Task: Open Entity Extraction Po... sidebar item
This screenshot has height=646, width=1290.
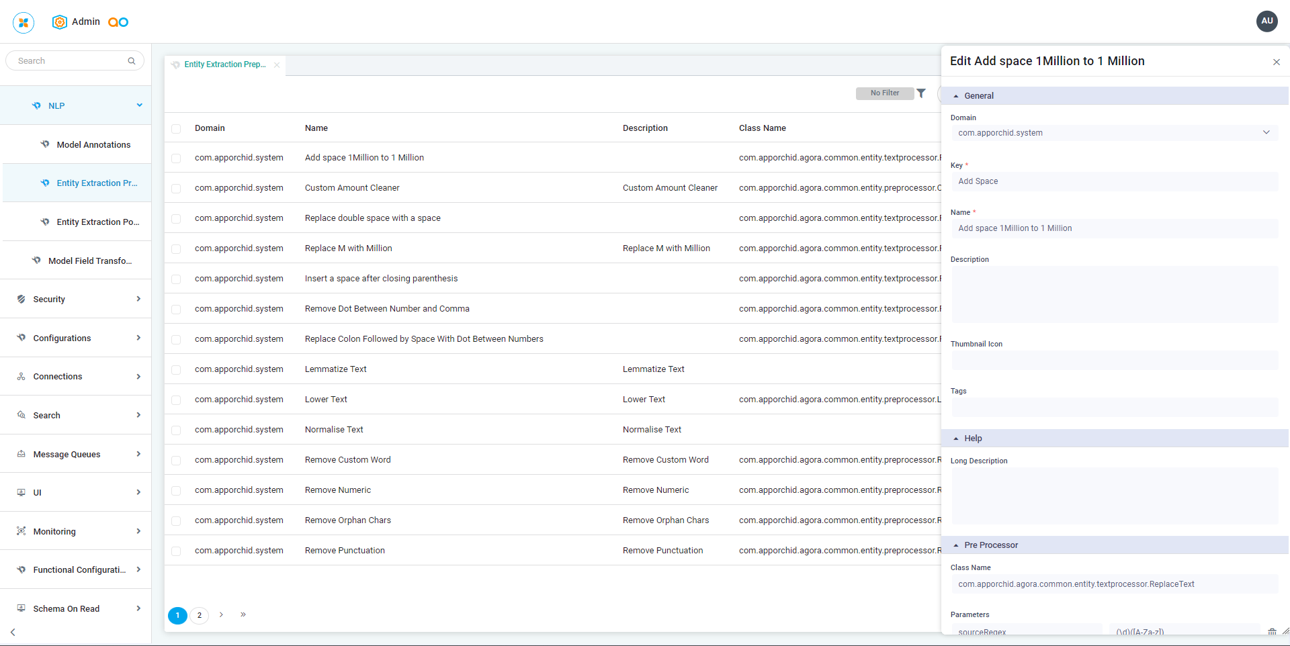Action: click(x=97, y=222)
